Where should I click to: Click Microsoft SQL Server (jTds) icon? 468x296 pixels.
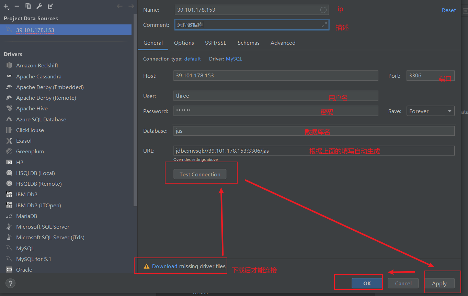(x=9, y=237)
